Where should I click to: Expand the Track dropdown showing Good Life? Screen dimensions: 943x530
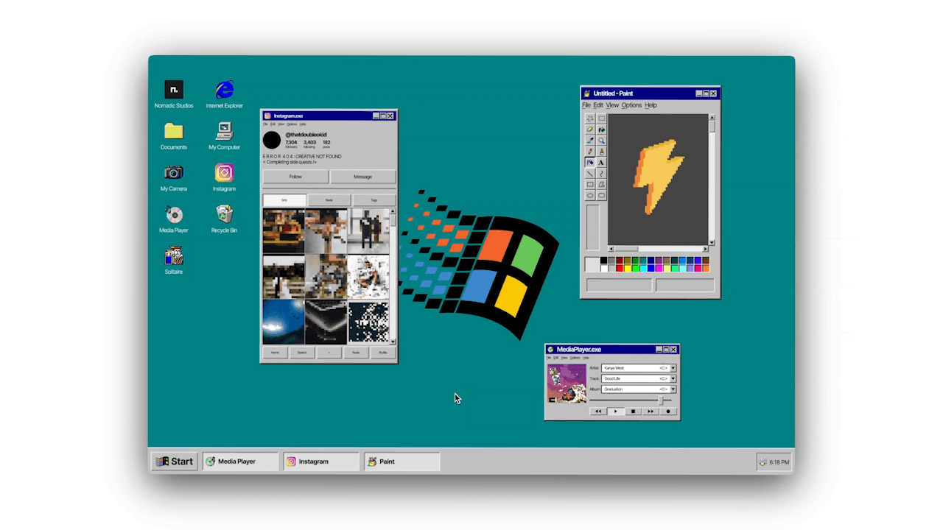click(x=673, y=378)
